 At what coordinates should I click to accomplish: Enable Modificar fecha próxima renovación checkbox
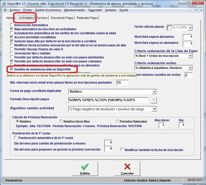click(x=12, y=45)
